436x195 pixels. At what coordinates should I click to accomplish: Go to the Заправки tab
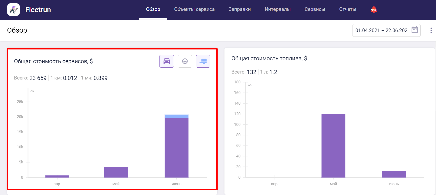(239, 9)
